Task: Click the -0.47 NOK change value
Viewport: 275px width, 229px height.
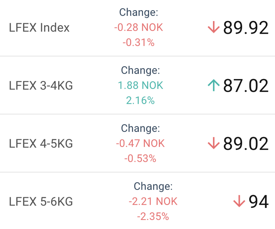Action: pos(140,143)
